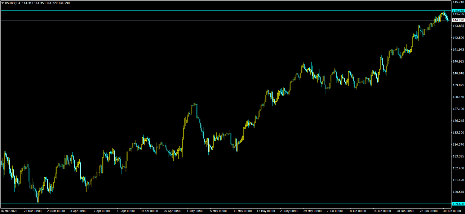Click 140.040 on the price axis
Image resolution: width=465 pixels, height=214 pixels.
click(x=459, y=73)
